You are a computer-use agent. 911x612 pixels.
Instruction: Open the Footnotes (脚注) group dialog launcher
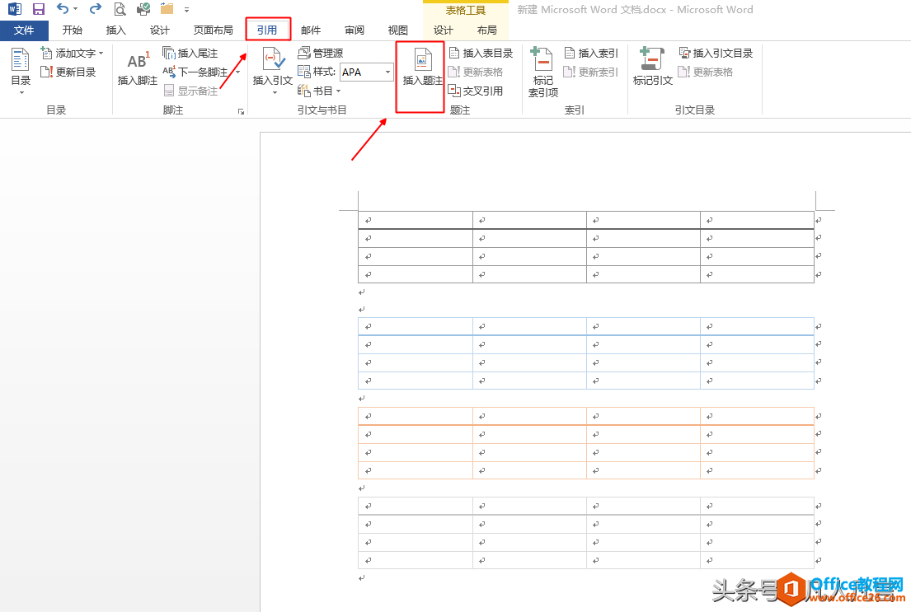coord(242,111)
